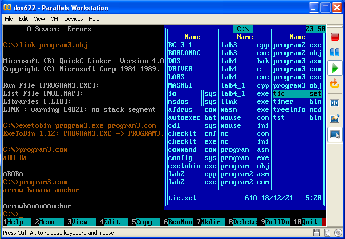This screenshot has width=345, height=239.
Task: Select the nc com file
Action: (x=245, y=134)
